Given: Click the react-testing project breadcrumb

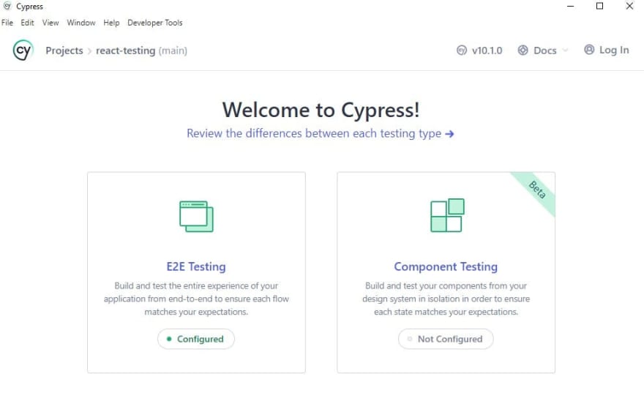Looking at the screenshot, I should (x=126, y=51).
